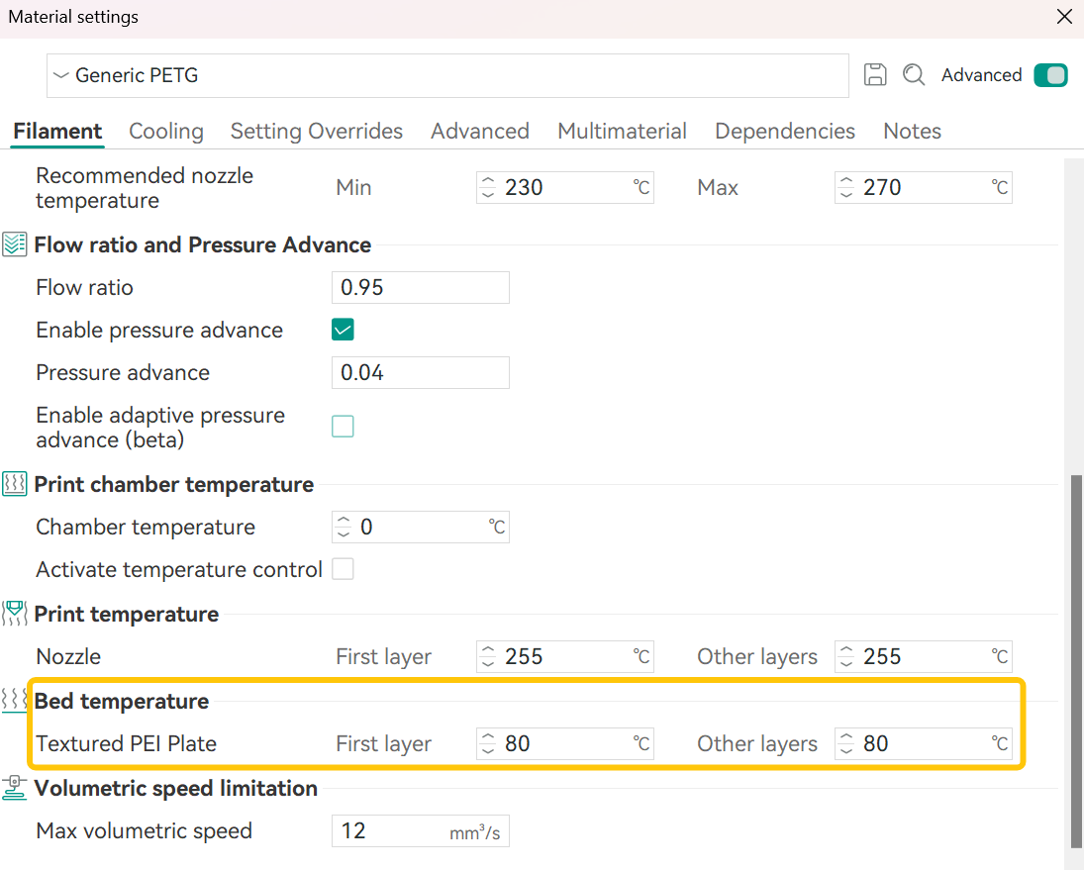Click the search magnifier icon
The width and height of the screenshot is (1084, 870).
(914, 75)
